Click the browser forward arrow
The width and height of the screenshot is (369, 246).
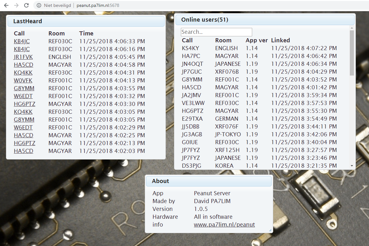point(17,5)
